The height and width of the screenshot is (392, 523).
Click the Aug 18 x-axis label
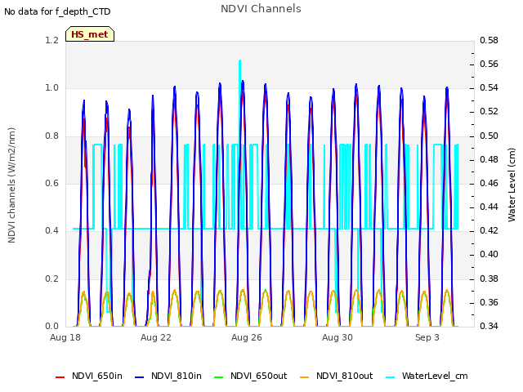coord(65,337)
